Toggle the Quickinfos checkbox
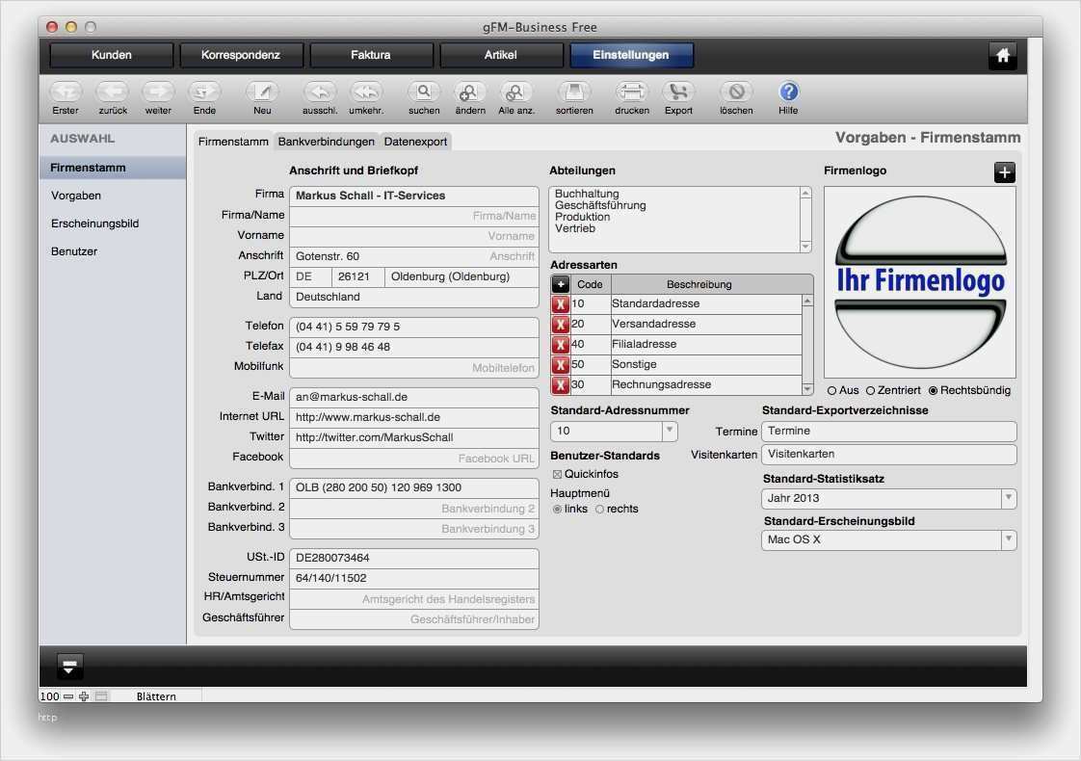Image resolution: width=1081 pixels, height=761 pixels. [x=557, y=474]
